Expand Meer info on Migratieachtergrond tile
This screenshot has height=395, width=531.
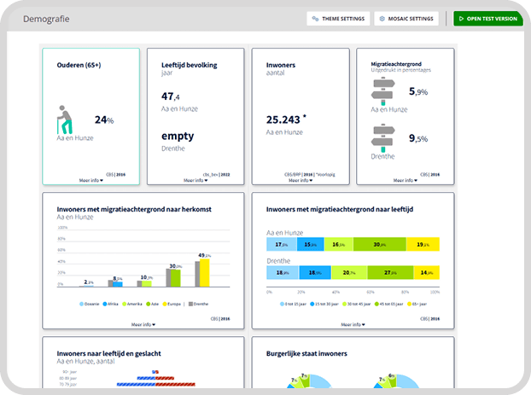click(x=404, y=180)
